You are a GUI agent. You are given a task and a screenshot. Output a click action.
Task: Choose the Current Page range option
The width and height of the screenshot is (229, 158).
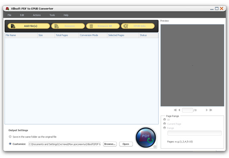click(164, 124)
